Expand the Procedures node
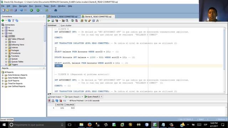228x128 pixels. [6, 53]
